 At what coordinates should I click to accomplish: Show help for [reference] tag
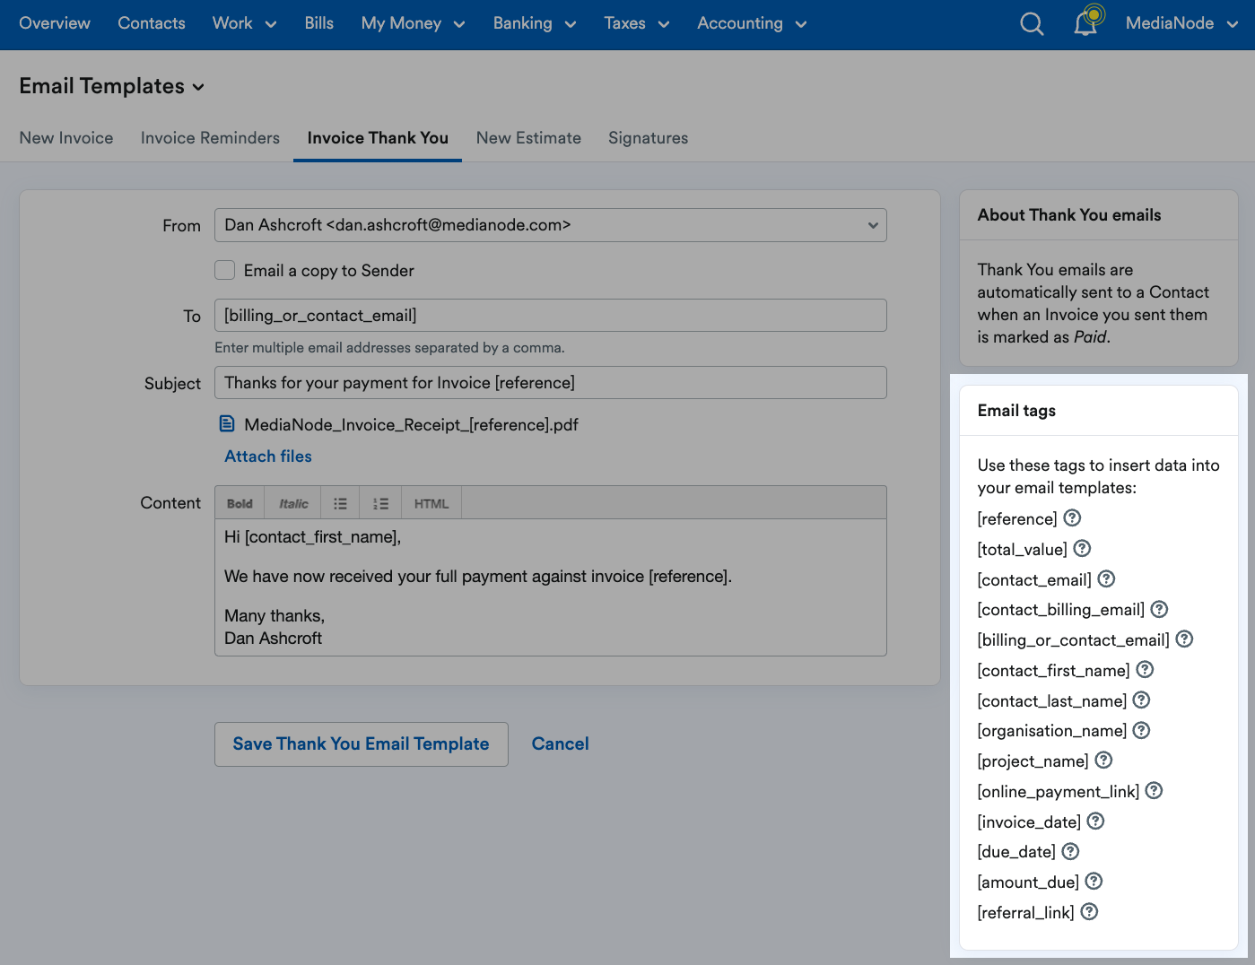coord(1072,517)
